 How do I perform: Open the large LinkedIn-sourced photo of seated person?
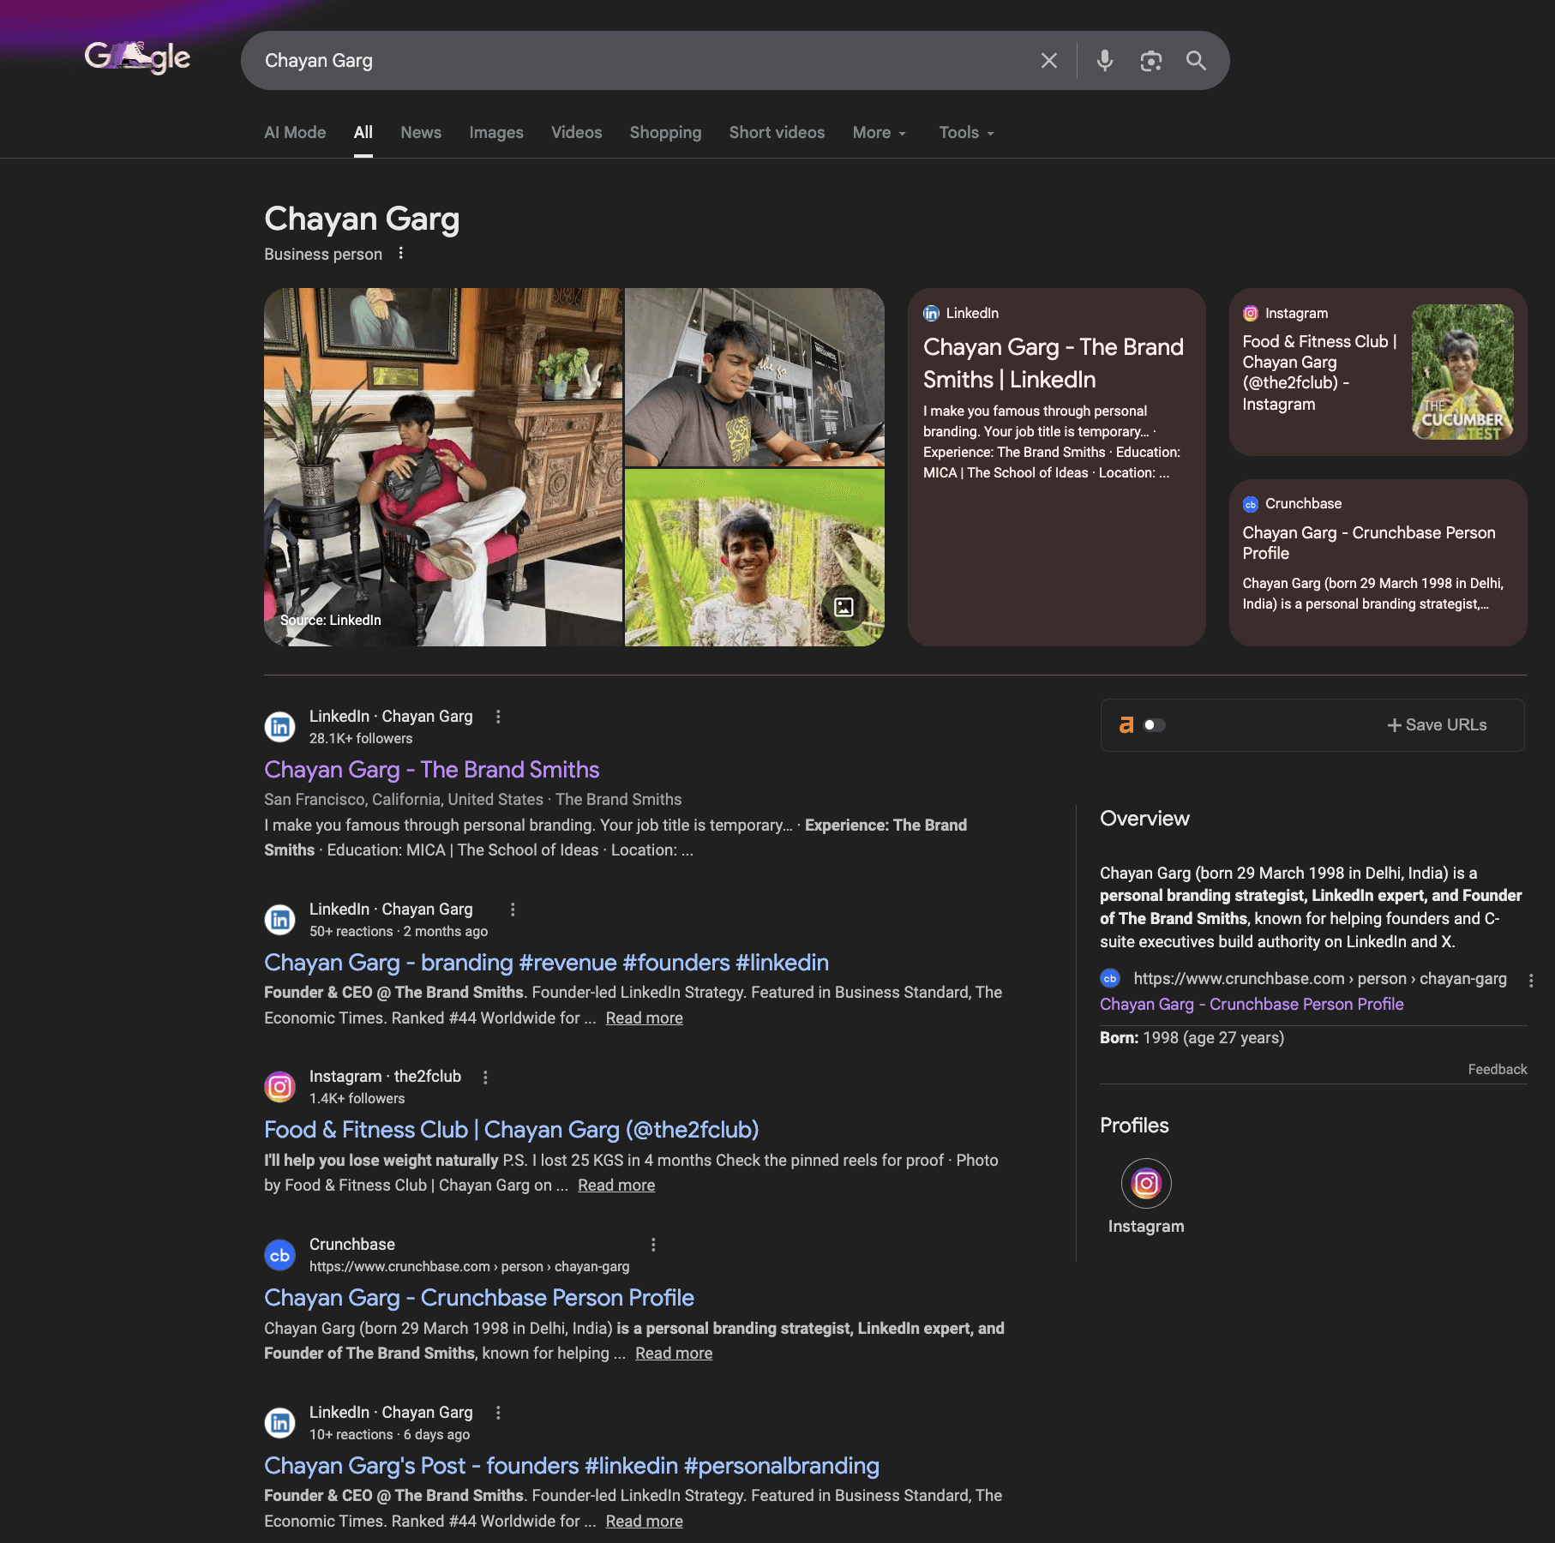pyautogui.click(x=443, y=467)
